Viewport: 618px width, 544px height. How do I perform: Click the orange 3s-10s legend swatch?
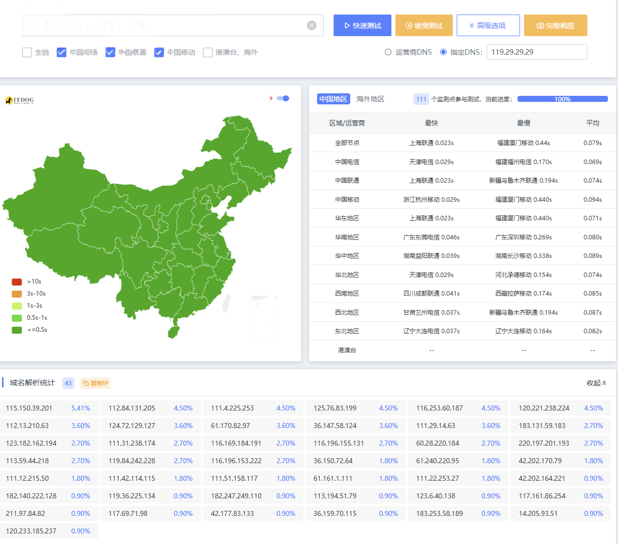(x=17, y=294)
